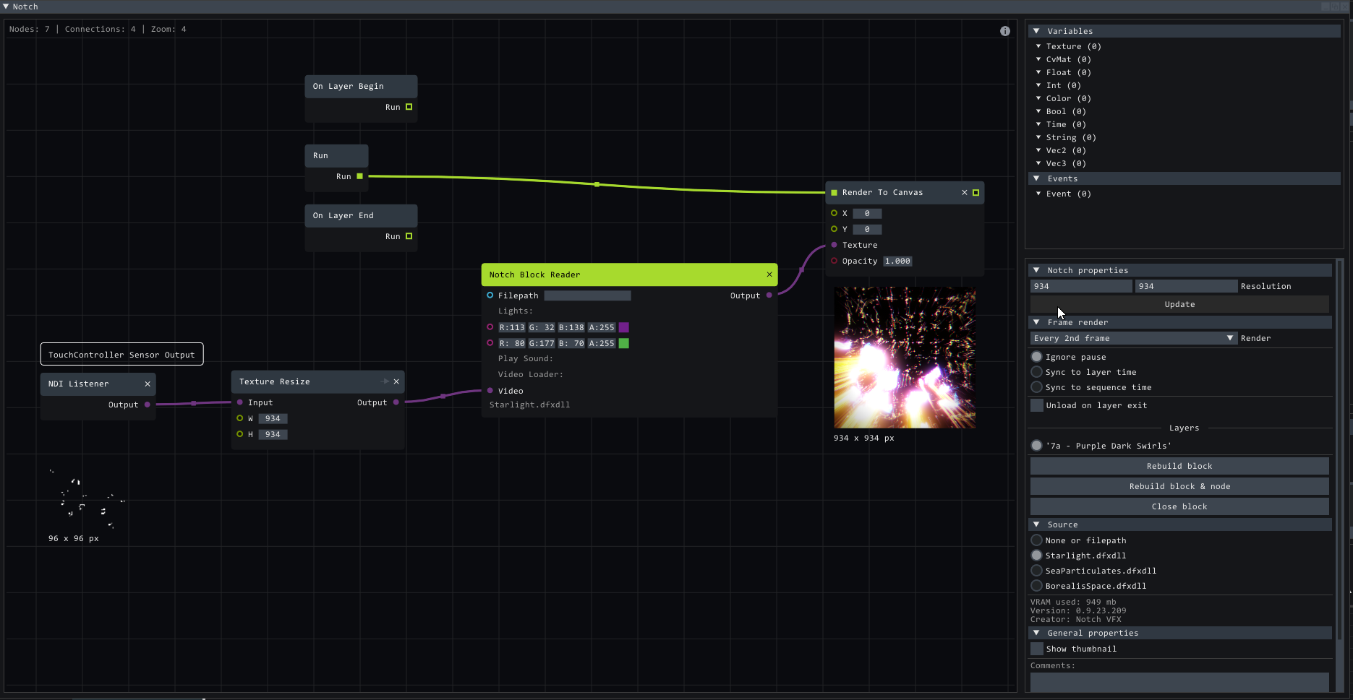This screenshot has height=700, width=1353.
Task: Select the Ignore pause radio option
Action: coord(1036,357)
